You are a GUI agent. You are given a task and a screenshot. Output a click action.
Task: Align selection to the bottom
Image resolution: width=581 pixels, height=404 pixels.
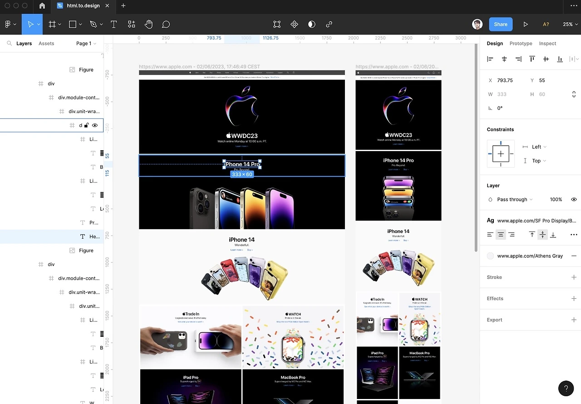[x=560, y=59]
